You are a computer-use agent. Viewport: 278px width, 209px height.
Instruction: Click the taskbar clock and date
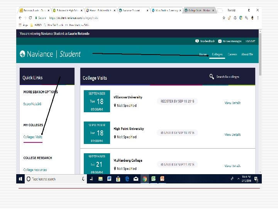(x=246, y=179)
